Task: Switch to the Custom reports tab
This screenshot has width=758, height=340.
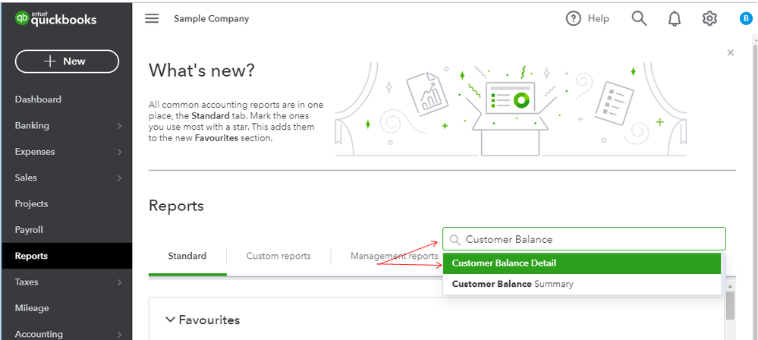Action: tap(278, 256)
